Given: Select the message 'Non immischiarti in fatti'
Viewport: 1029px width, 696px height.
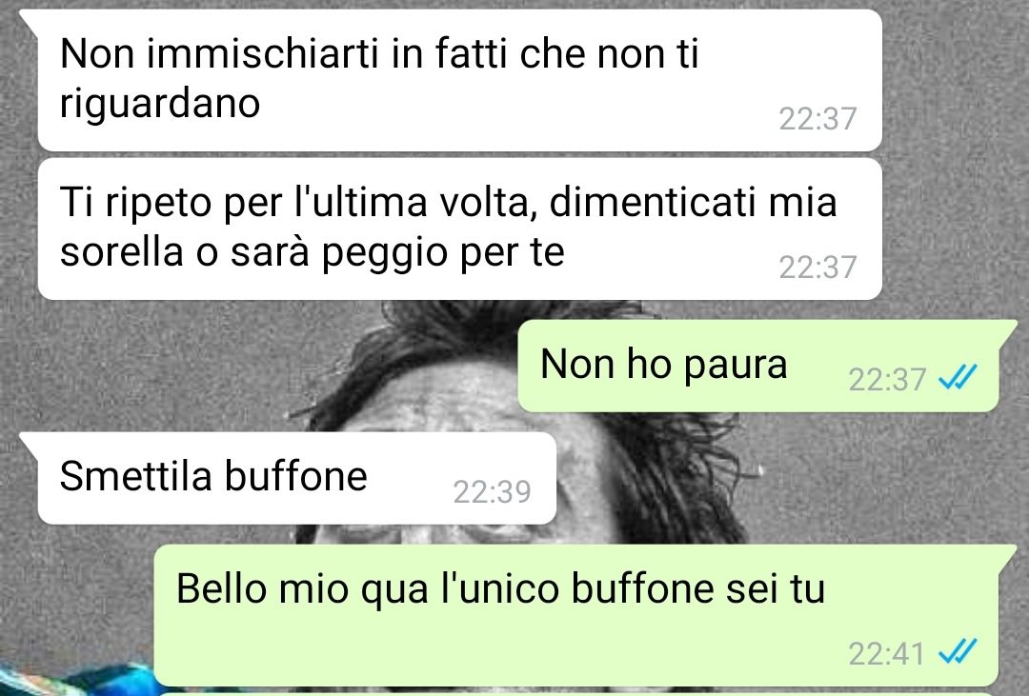Looking at the screenshot, I should pyautogui.click(x=459, y=80).
